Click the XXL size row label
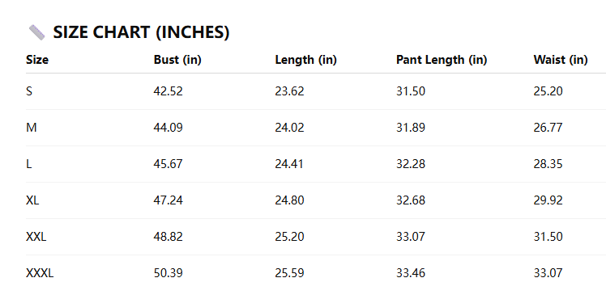The height and width of the screenshot is (299, 606). point(36,237)
